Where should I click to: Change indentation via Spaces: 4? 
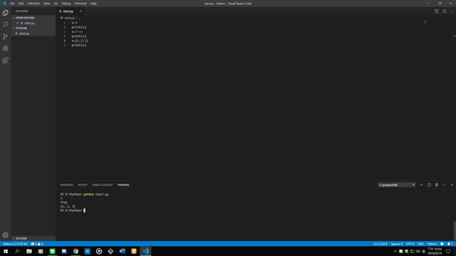coord(397,244)
